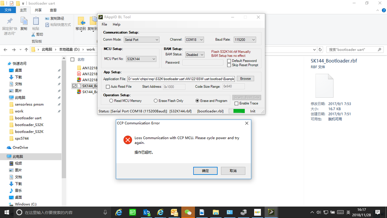
Task: Click the Paste shortcut icon in ribbon
Action: [x=47, y=25]
